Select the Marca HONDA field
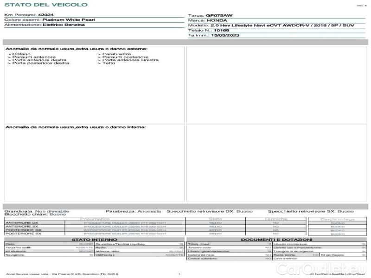 click(209, 20)
